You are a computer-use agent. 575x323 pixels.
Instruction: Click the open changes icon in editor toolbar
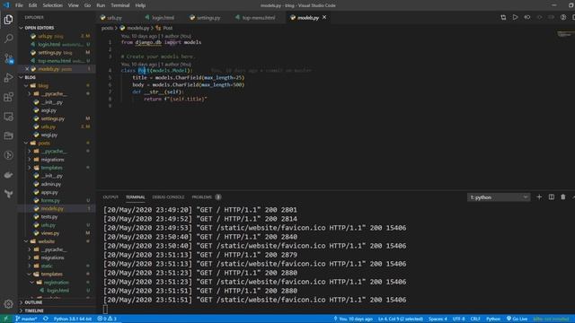click(503, 17)
